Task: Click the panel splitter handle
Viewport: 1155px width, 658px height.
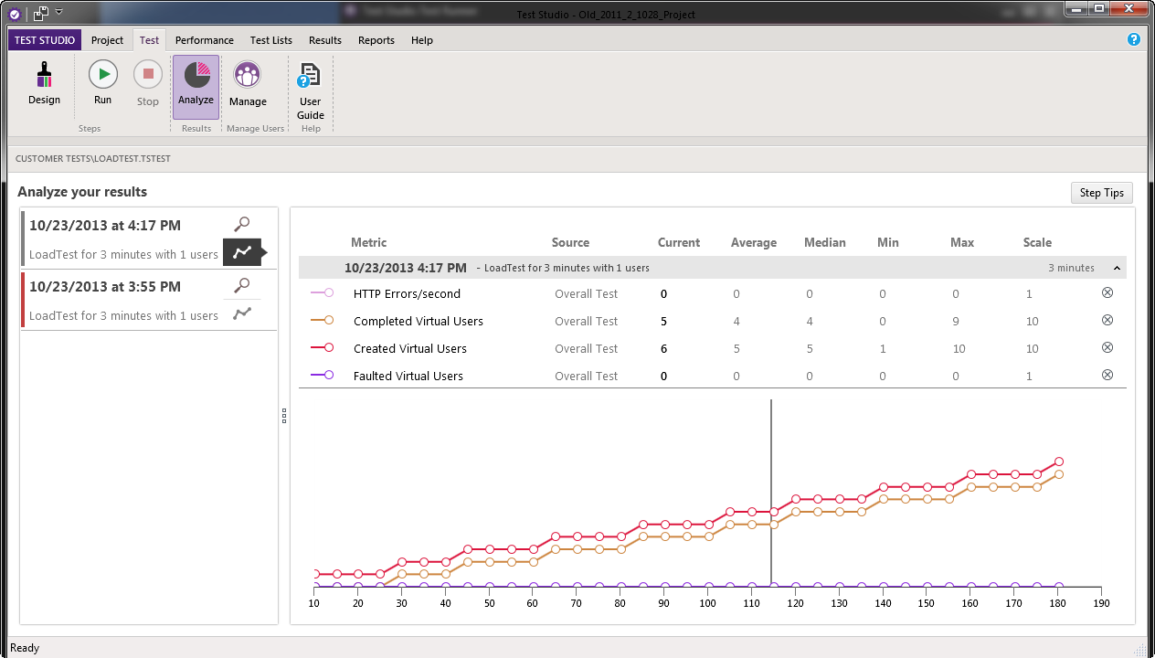Action: (284, 415)
